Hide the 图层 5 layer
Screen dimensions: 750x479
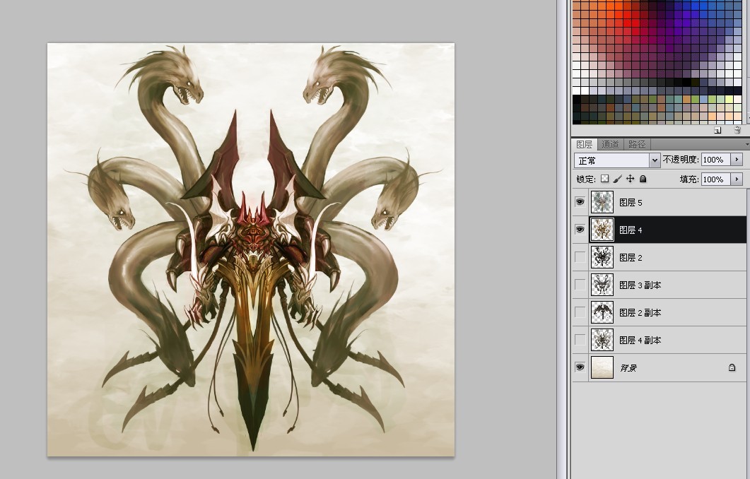(580, 202)
